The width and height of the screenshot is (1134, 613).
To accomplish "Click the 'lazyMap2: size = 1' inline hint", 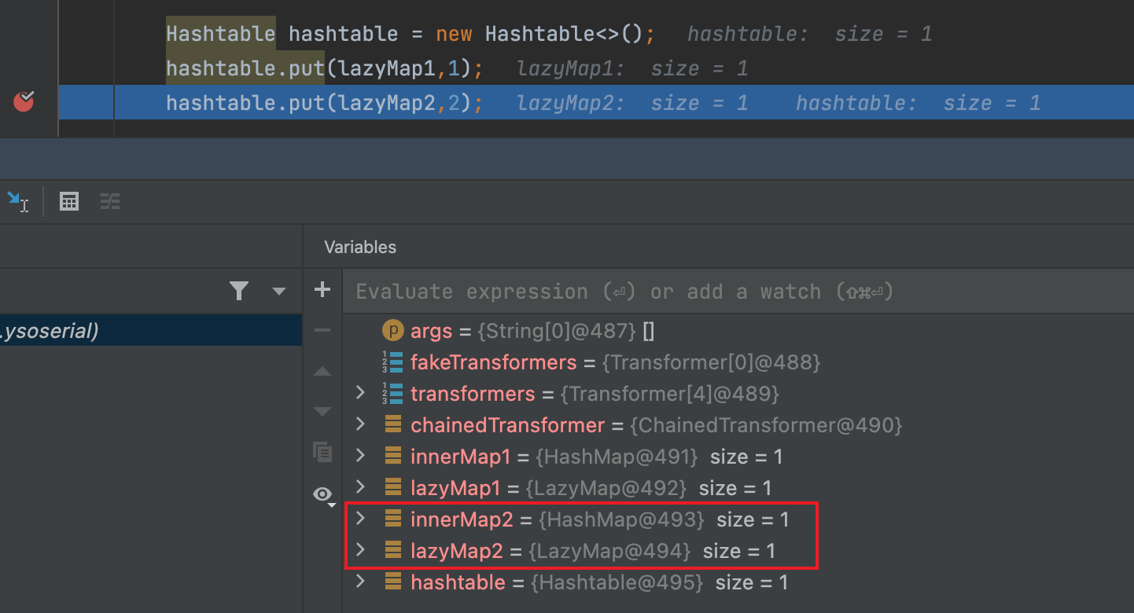I will (x=633, y=103).
